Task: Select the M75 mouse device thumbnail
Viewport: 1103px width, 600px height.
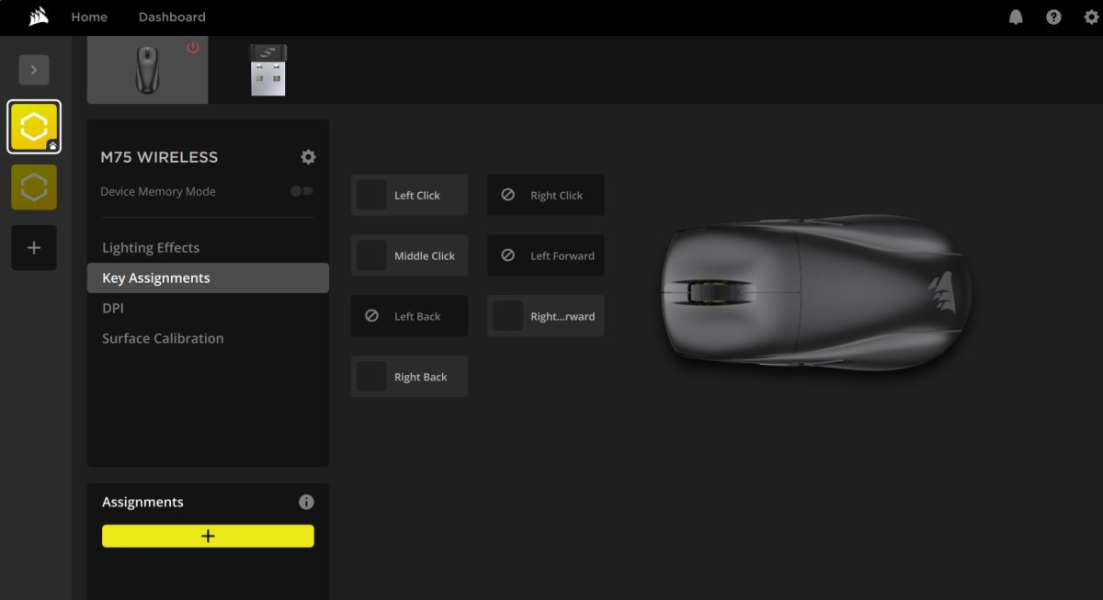Action: (147, 70)
